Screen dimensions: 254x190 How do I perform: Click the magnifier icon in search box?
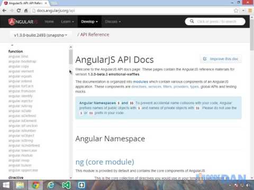coord(192,21)
